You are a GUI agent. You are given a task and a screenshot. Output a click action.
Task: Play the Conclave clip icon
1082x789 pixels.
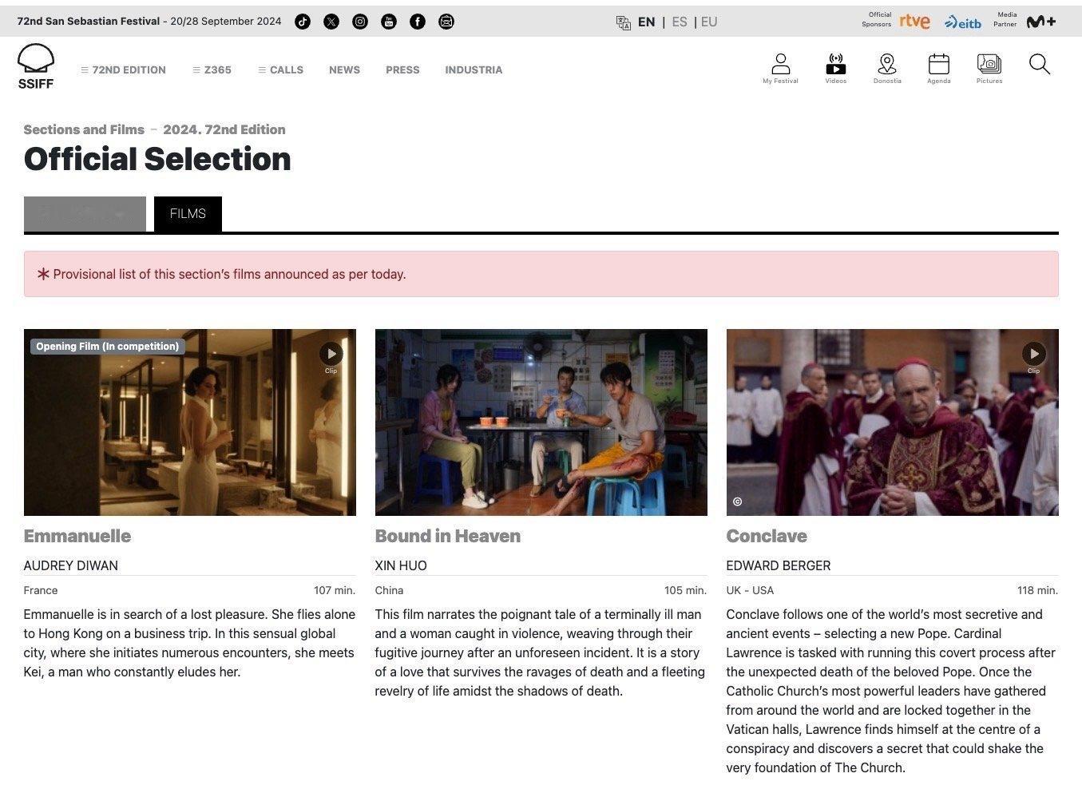point(1033,354)
